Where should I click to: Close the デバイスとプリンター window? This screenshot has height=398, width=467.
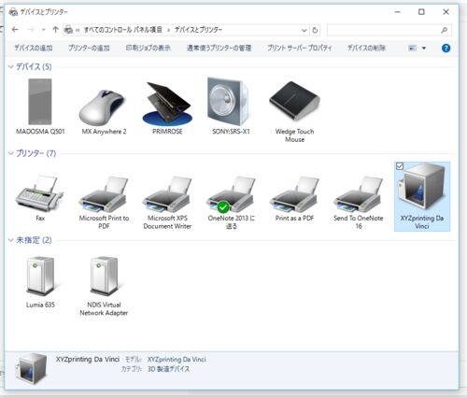[446, 12]
